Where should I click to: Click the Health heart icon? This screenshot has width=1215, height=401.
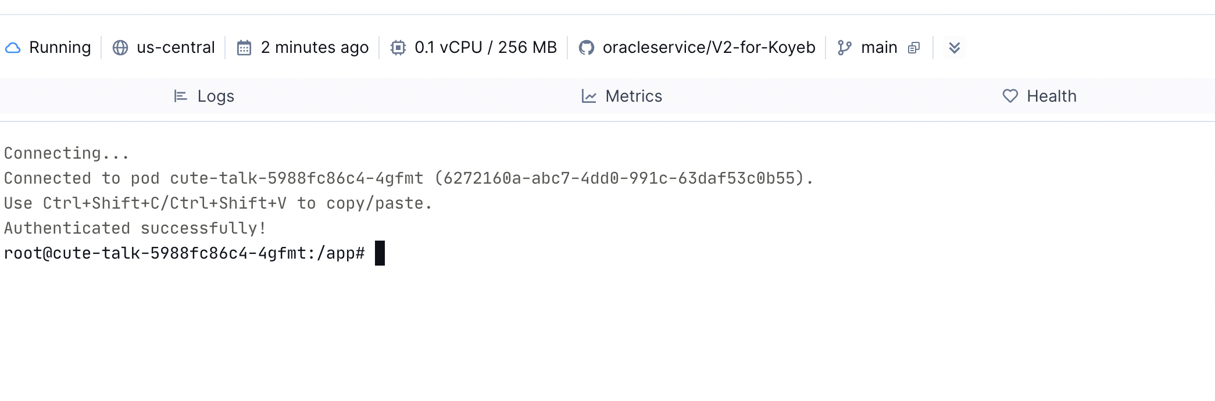pos(1010,96)
